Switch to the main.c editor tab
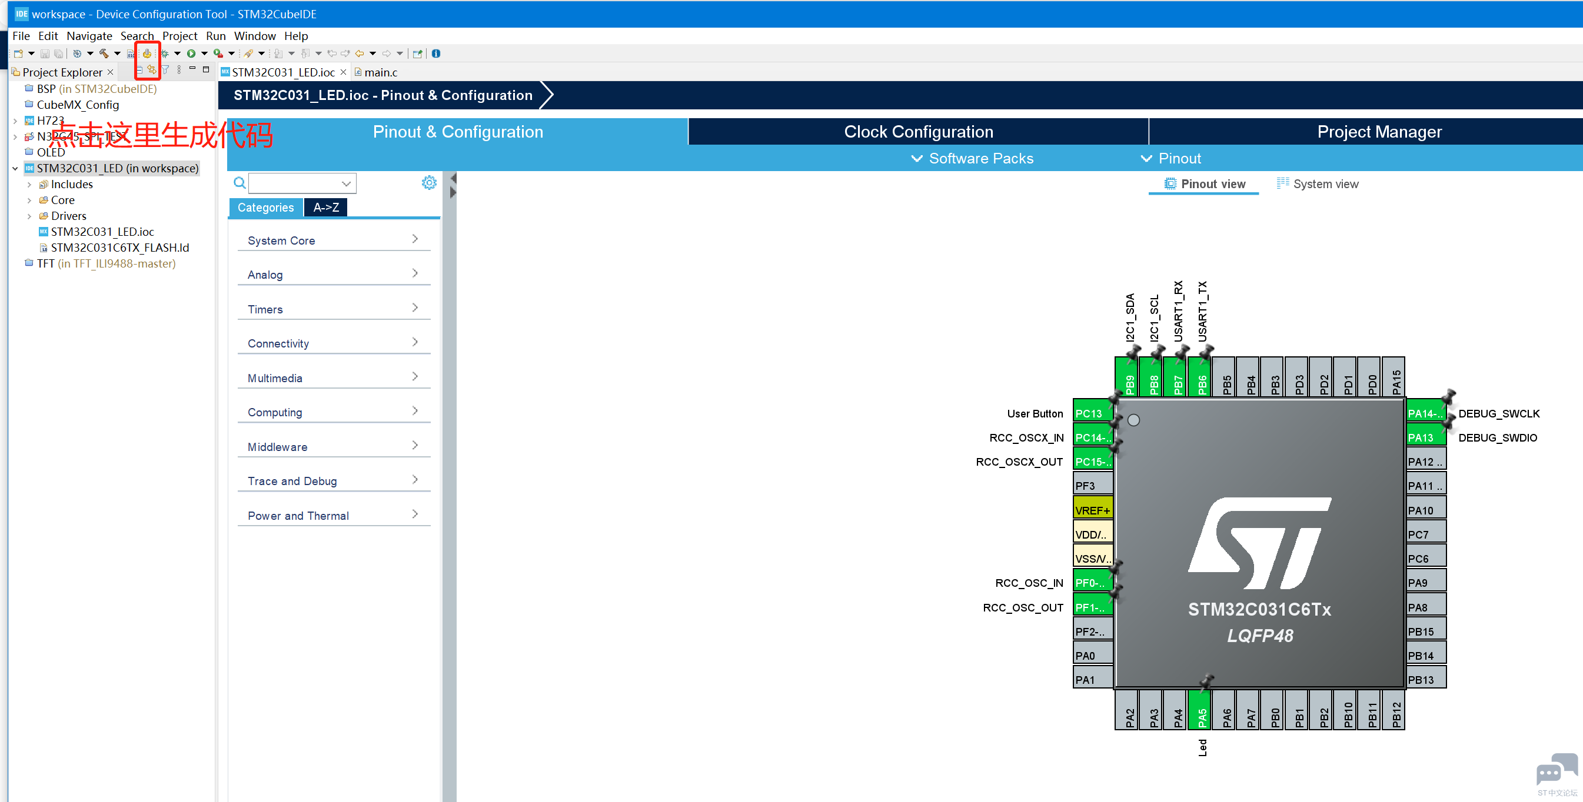This screenshot has width=1583, height=802. pos(376,72)
